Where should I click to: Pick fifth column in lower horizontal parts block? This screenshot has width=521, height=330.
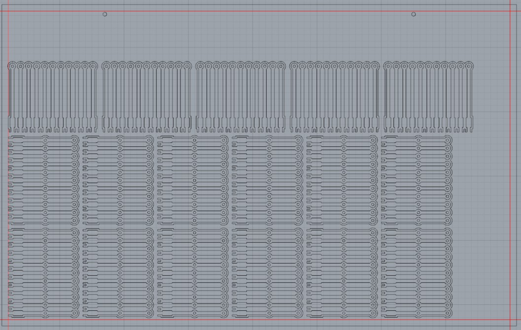tap(342, 272)
